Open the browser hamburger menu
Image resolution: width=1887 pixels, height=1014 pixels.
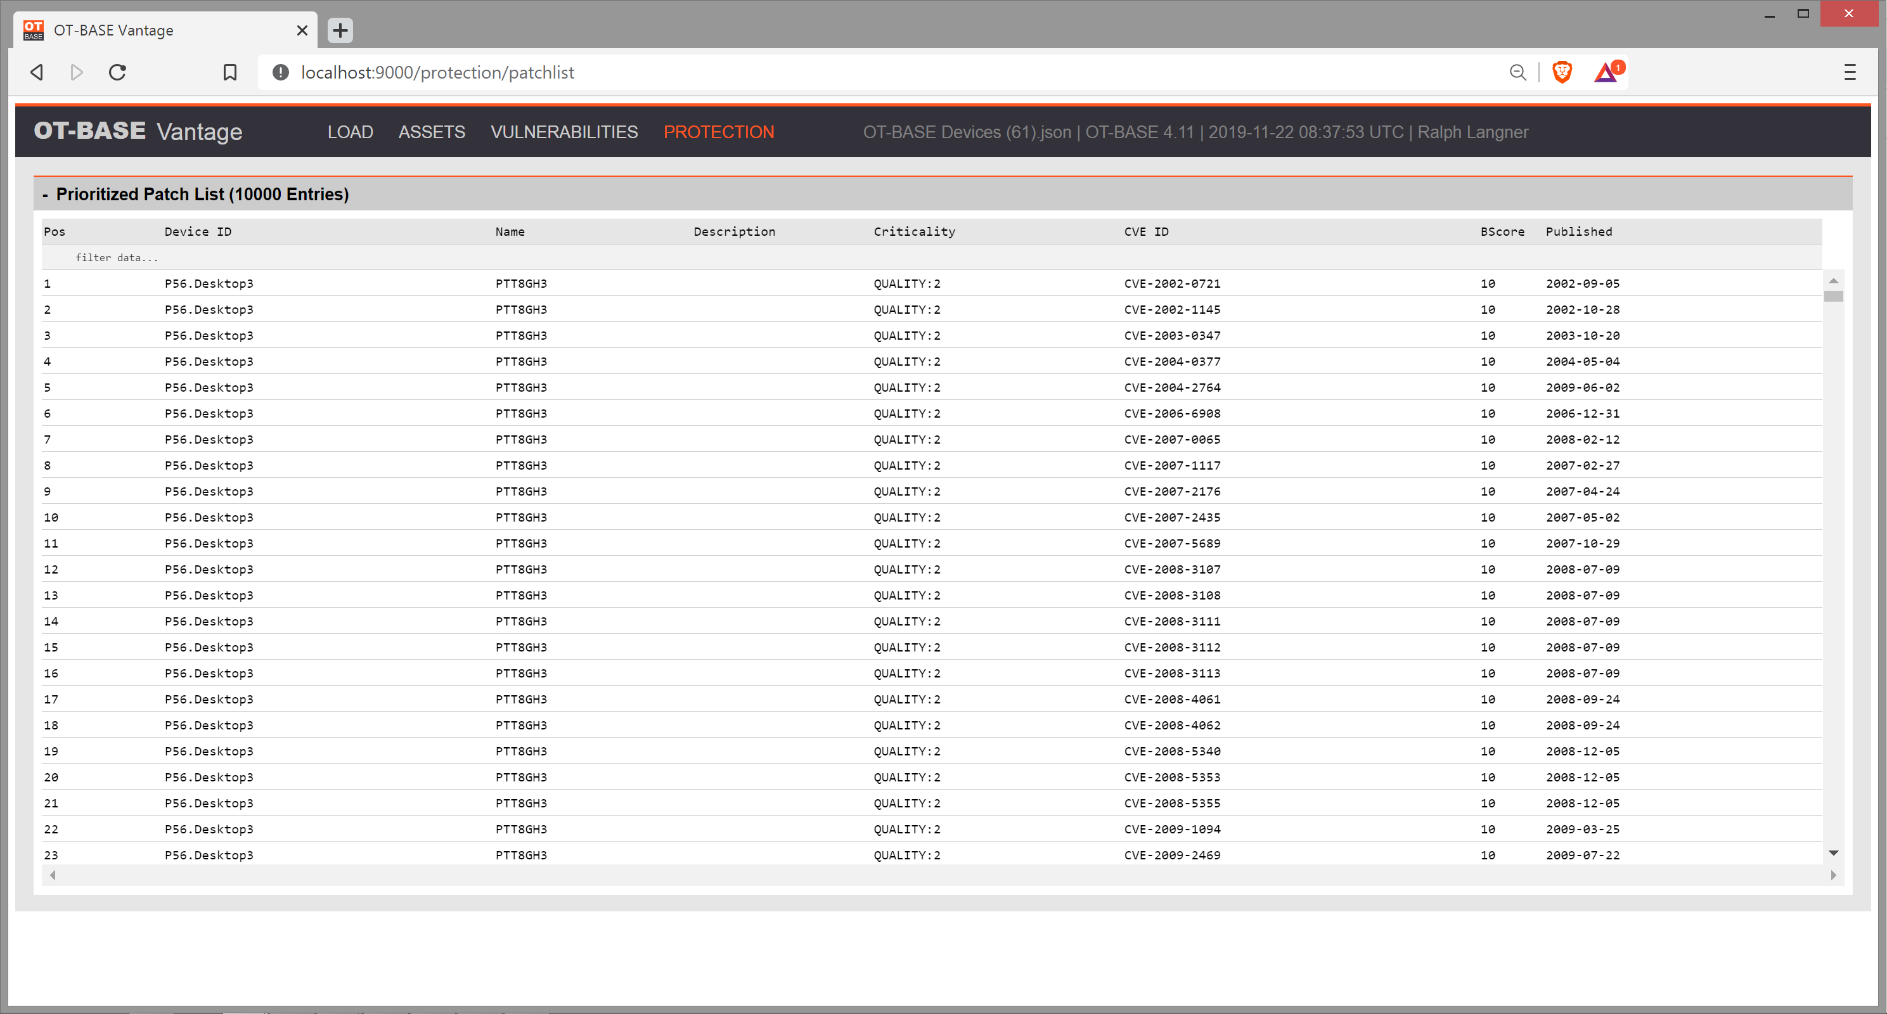[1850, 72]
